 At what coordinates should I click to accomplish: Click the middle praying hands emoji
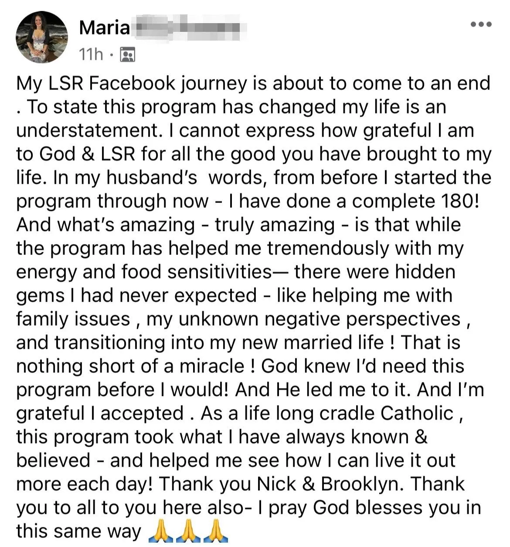(188, 531)
